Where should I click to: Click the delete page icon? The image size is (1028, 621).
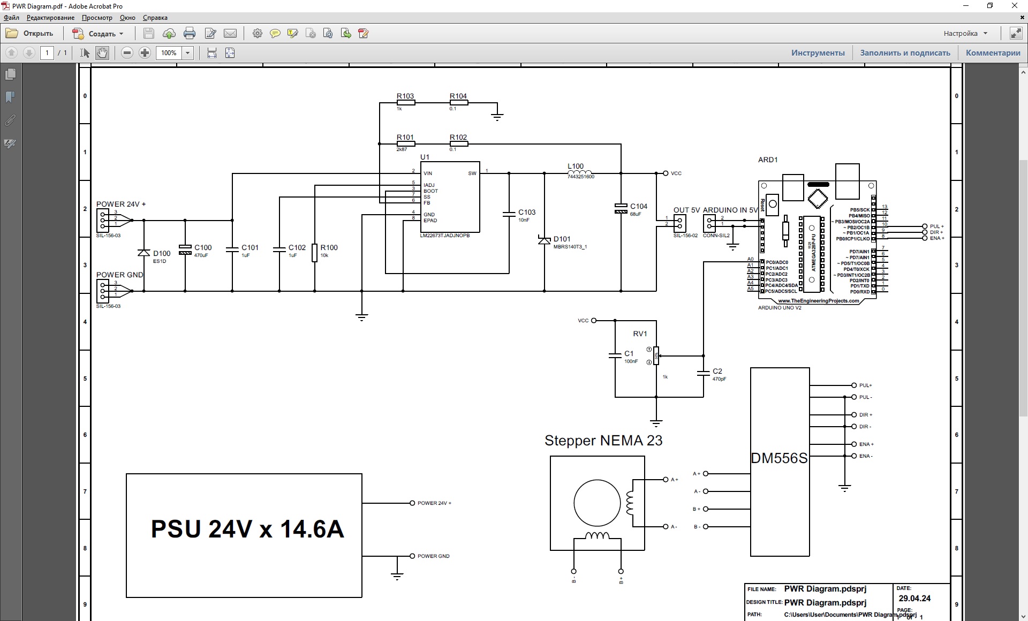coord(311,33)
